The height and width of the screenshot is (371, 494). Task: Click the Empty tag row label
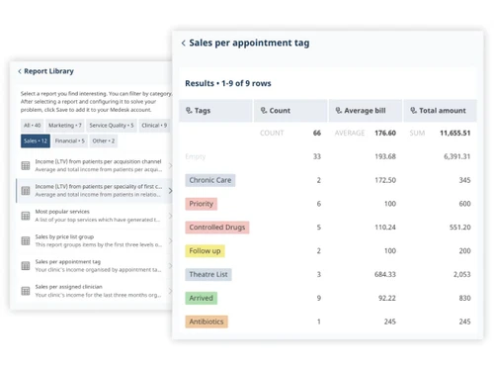[x=196, y=156]
